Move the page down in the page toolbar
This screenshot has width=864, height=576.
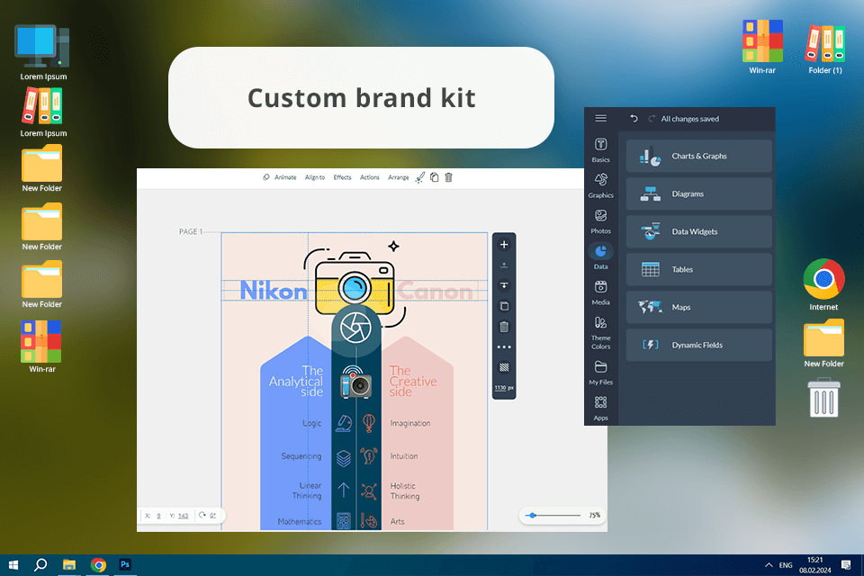(x=504, y=285)
